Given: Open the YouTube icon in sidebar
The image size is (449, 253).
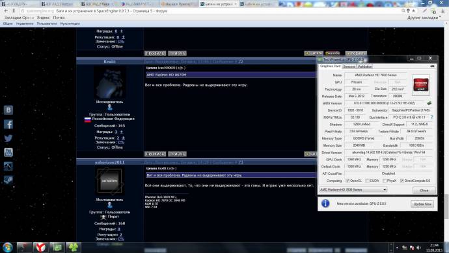Looking at the screenshot, I should click(x=8, y=153).
